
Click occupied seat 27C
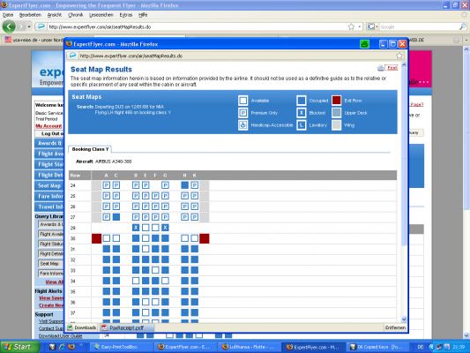tap(116, 217)
